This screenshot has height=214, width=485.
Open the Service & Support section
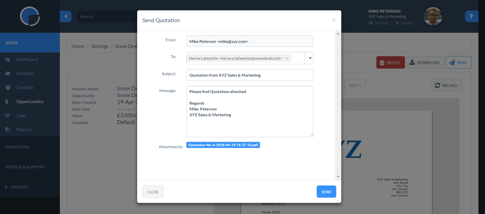[25, 167]
